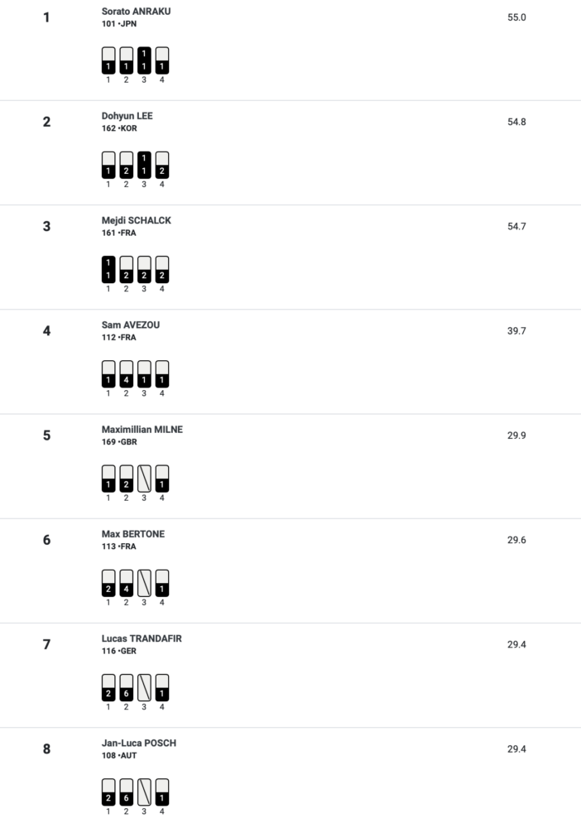Click Sam AVEZOU's boulder 2 icon showing 4
Image resolution: width=581 pixels, height=828 pixels.
point(126,374)
